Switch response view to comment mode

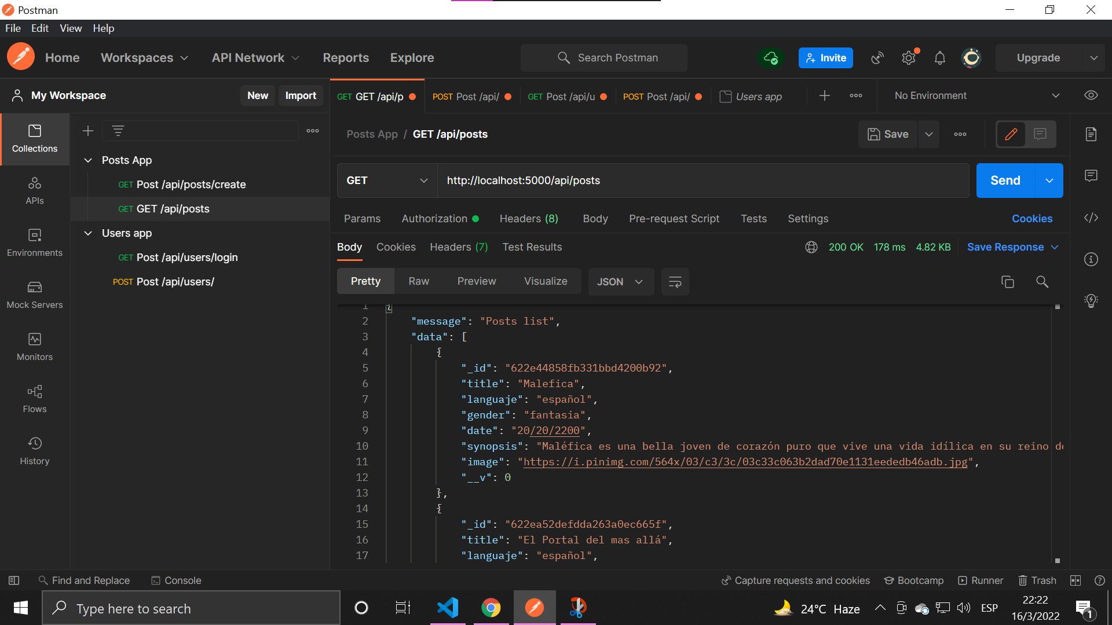1040,134
